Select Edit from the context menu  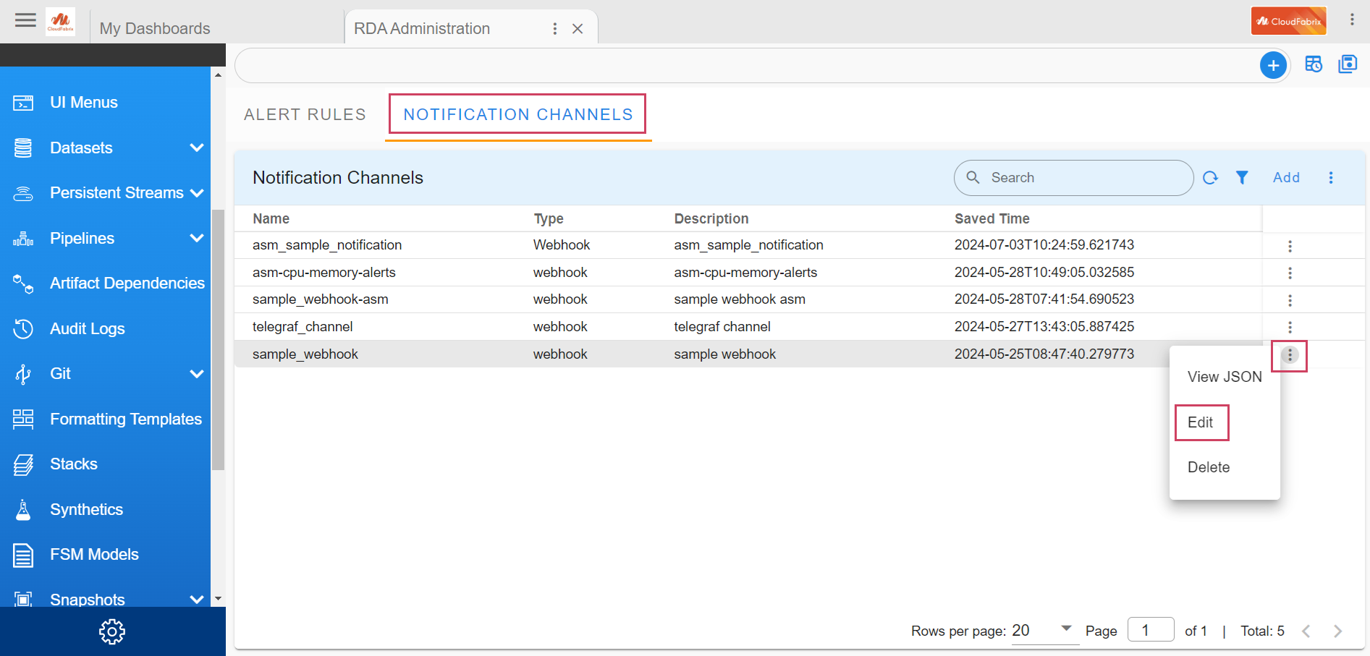pyautogui.click(x=1201, y=422)
